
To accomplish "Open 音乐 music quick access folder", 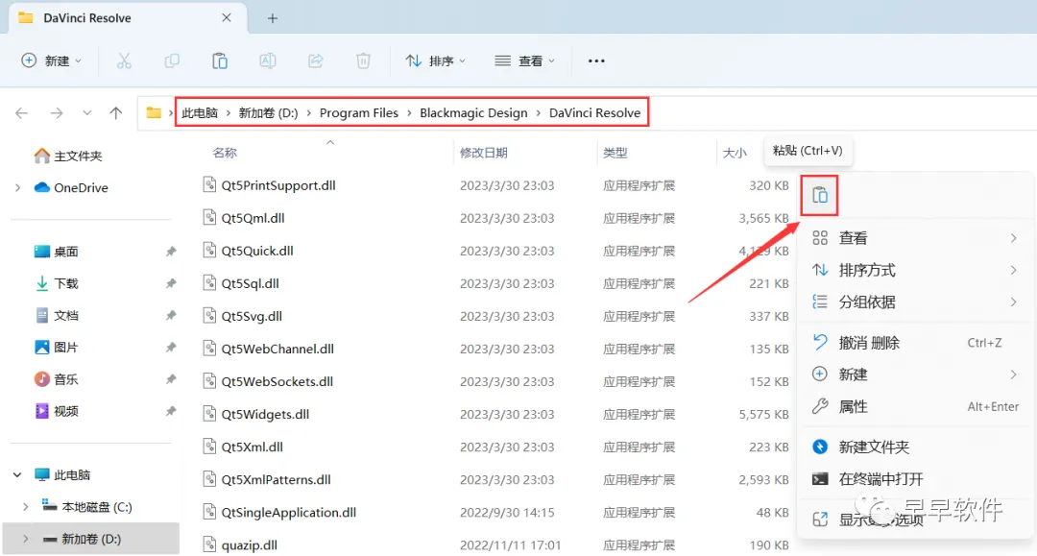I will pos(57,378).
